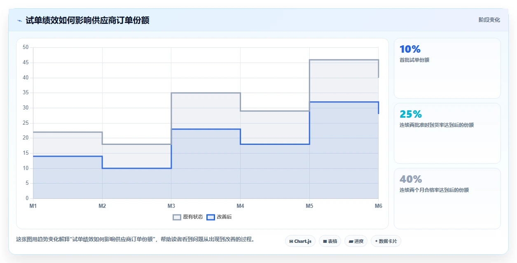This screenshot has height=263, width=517.
Task: Toggle the 原有状态 legend series
Action: pyautogui.click(x=188, y=217)
